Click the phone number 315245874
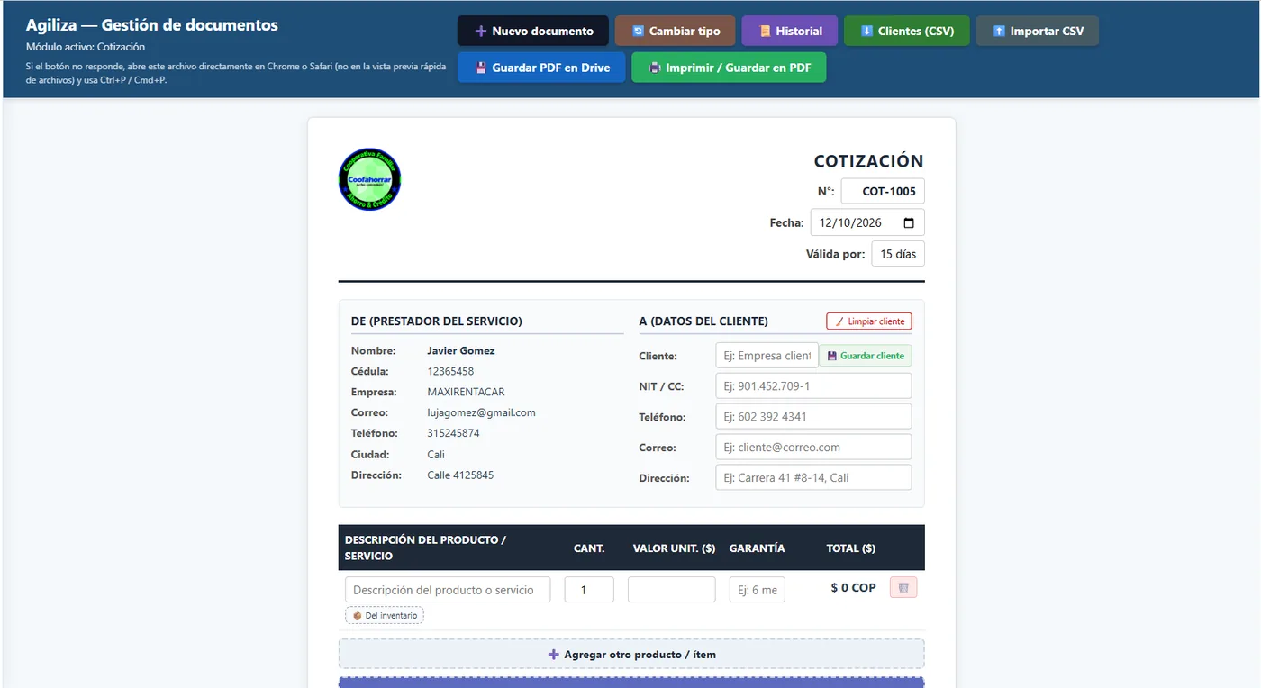The width and height of the screenshot is (1261, 688). coord(453,434)
